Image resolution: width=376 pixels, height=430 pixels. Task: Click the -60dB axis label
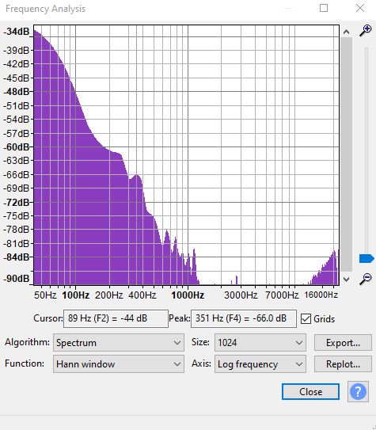point(17,147)
